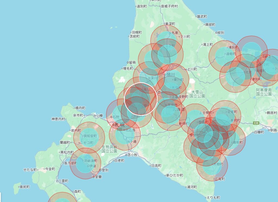Click the 積丹町 town label
This screenshot has height=202, width=278.
tap(80, 108)
